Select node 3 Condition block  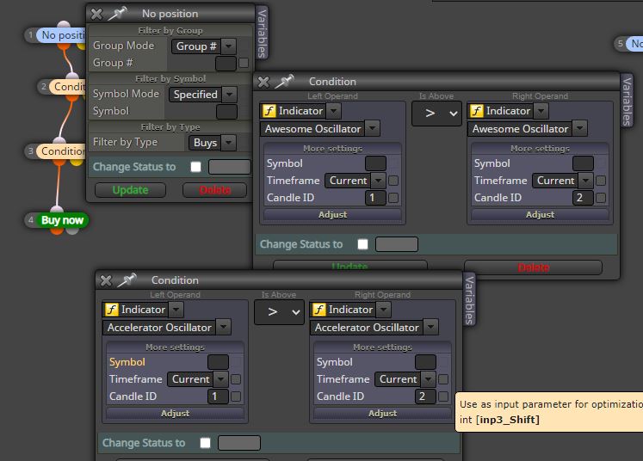point(61,151)
